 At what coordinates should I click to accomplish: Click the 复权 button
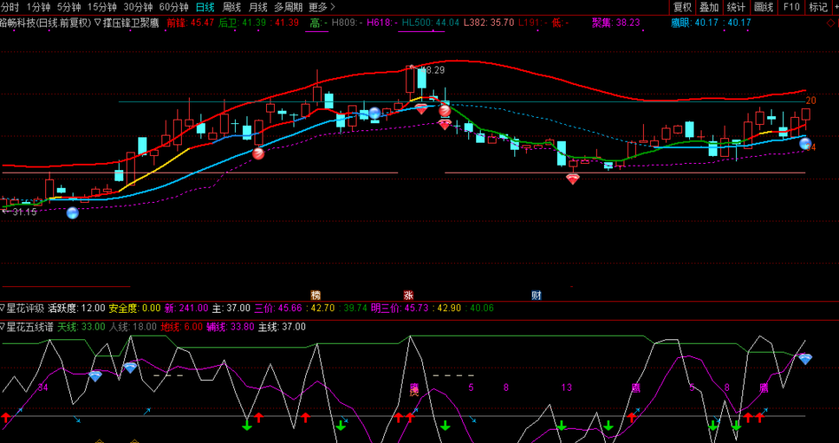coord(682,7)
